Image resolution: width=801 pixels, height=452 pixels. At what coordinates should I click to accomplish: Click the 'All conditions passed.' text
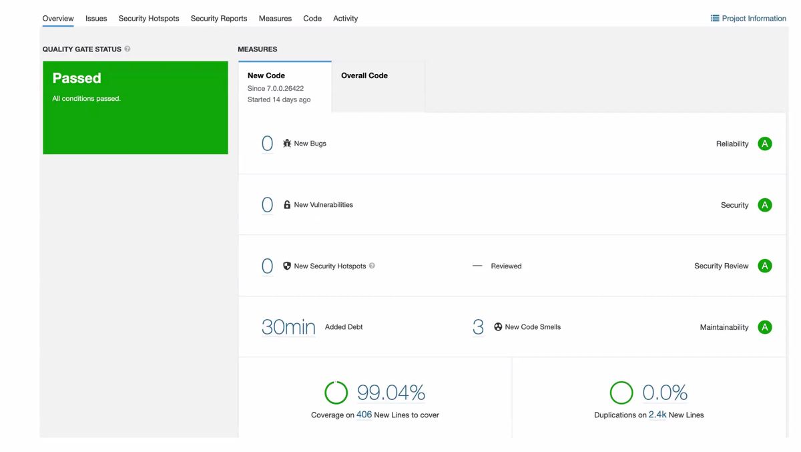pyautogui.click(x=87, y=98)
